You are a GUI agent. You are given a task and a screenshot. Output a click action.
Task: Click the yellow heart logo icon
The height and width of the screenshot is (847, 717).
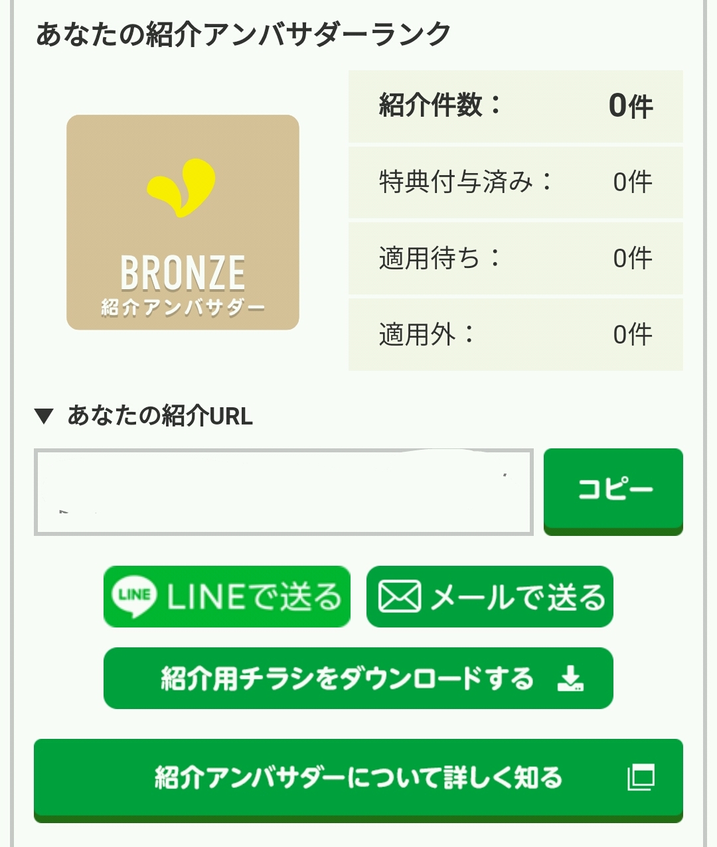point(181,187)
